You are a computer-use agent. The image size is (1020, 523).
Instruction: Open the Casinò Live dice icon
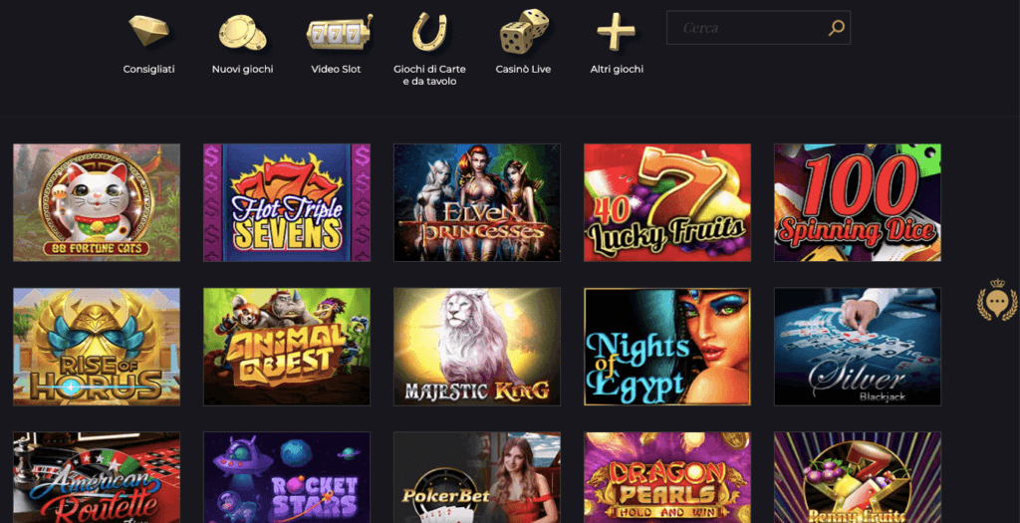point(524,31)
